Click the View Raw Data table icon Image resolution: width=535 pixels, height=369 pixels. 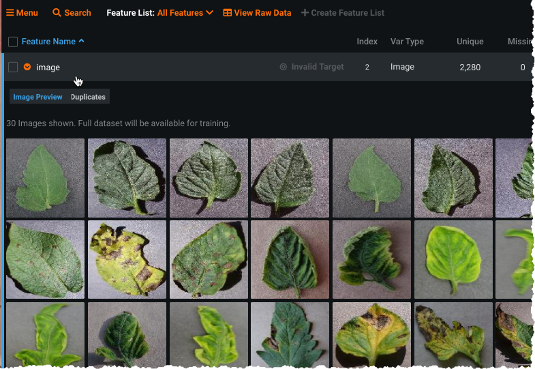228,13
